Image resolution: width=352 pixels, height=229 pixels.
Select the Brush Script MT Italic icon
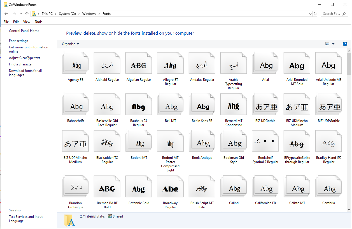[x=202, y=187]
